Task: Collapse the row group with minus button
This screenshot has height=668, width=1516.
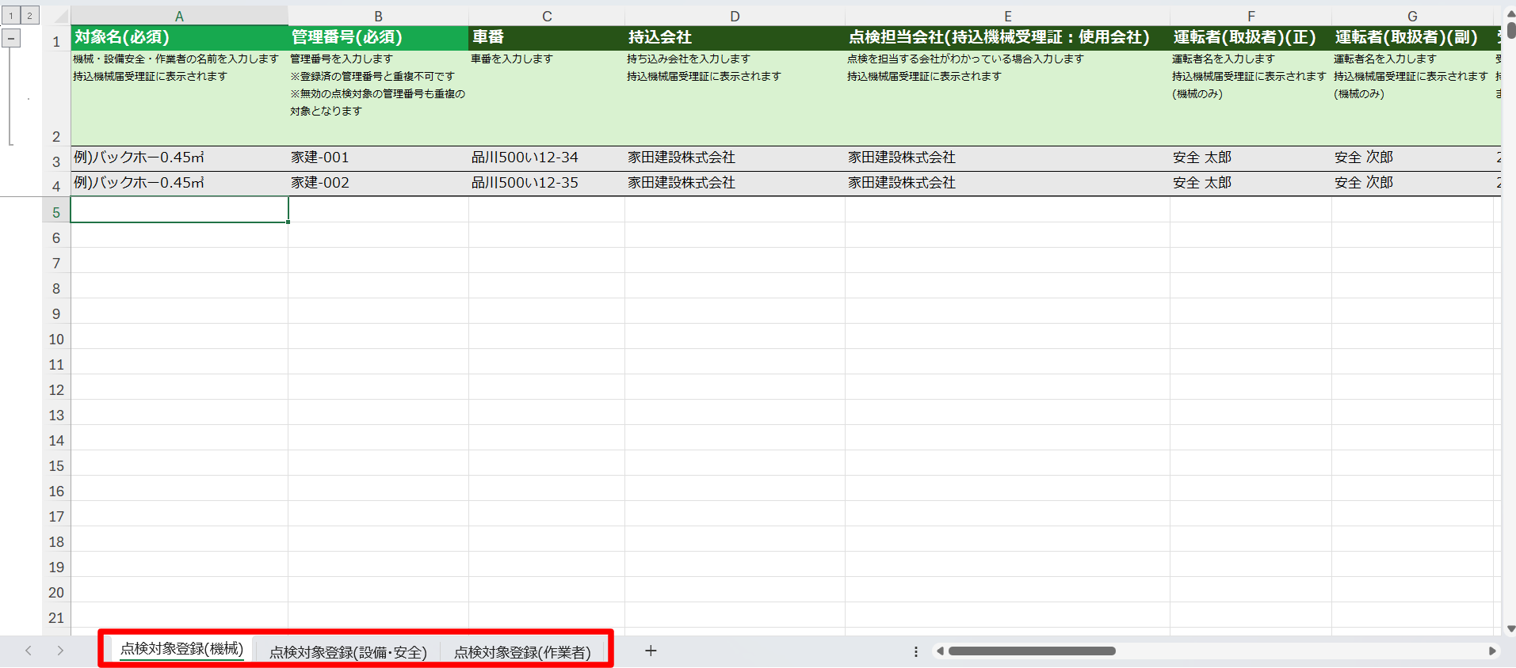Action: [x=11, y=38]
